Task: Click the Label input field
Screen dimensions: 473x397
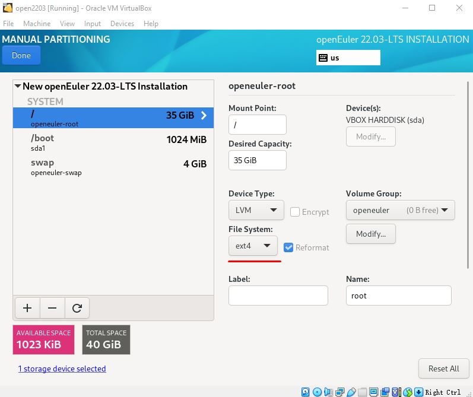Action: [x=278, y=296]
